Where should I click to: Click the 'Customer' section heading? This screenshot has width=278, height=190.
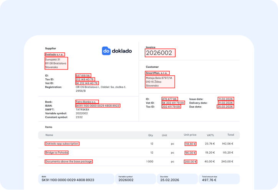point(152,67)
